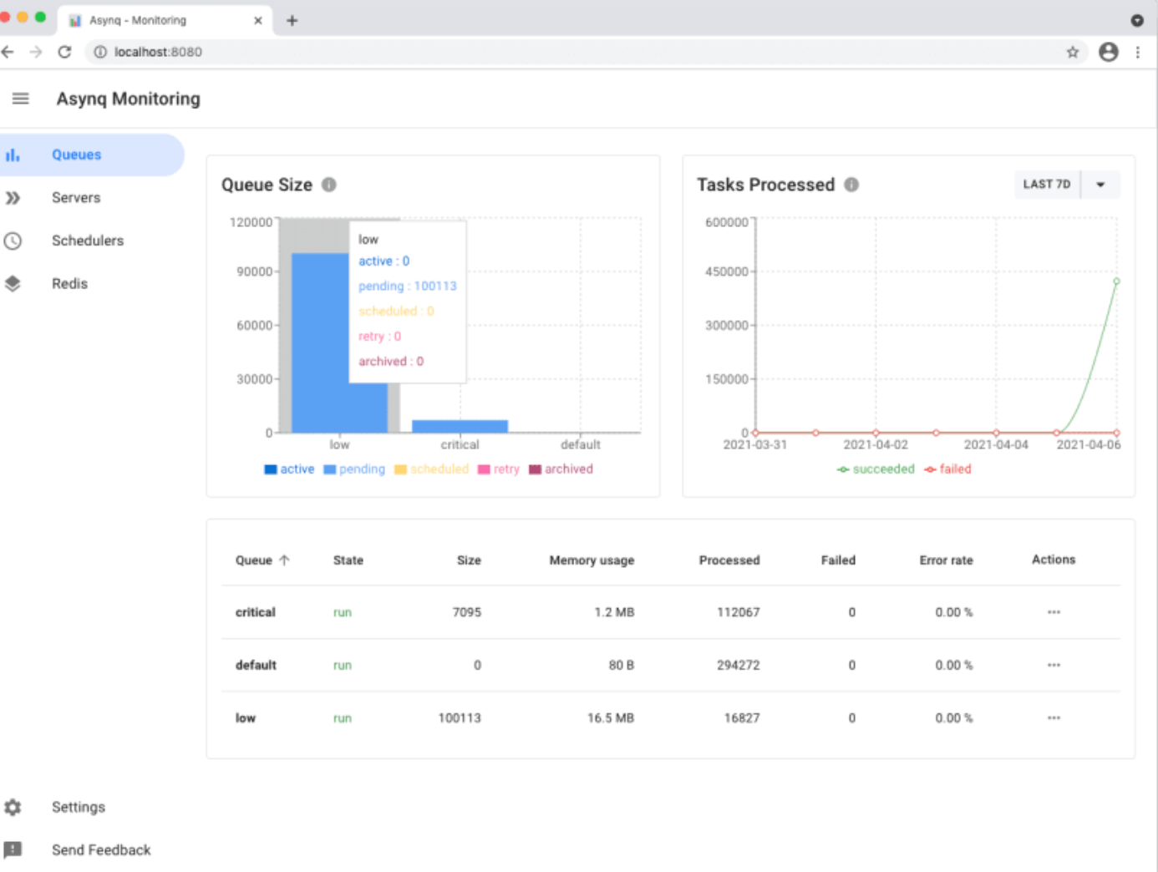Expand the LAST 7D dropdown arrow

click(x=1100, y=185)
